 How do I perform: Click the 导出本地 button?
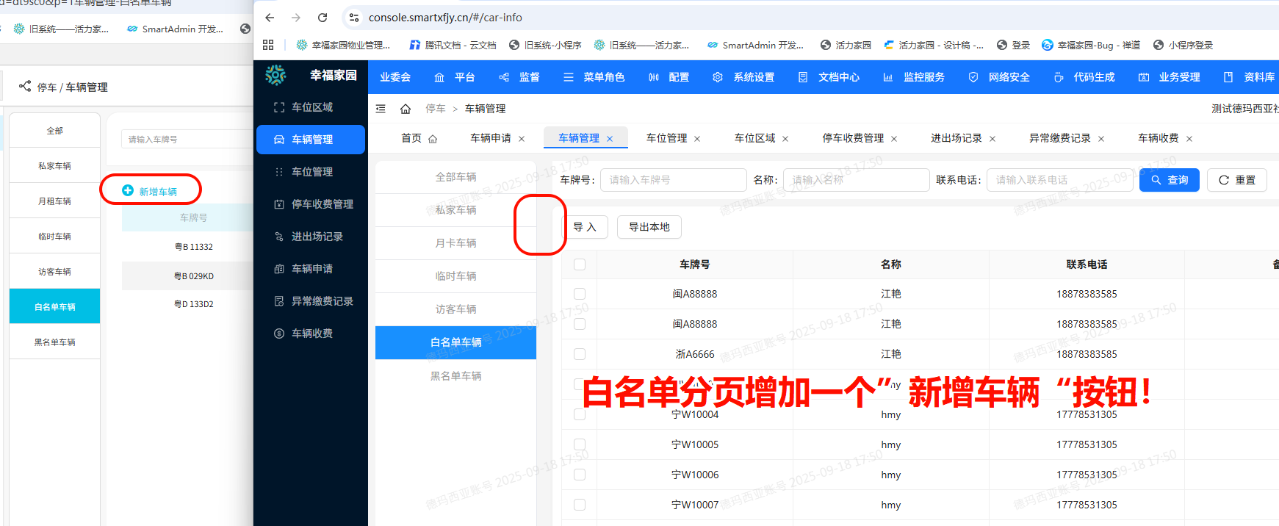point(649,227)
